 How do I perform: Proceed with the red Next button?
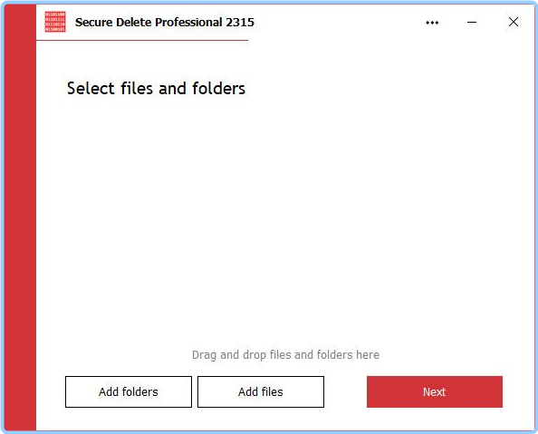(x=435, y=391)
